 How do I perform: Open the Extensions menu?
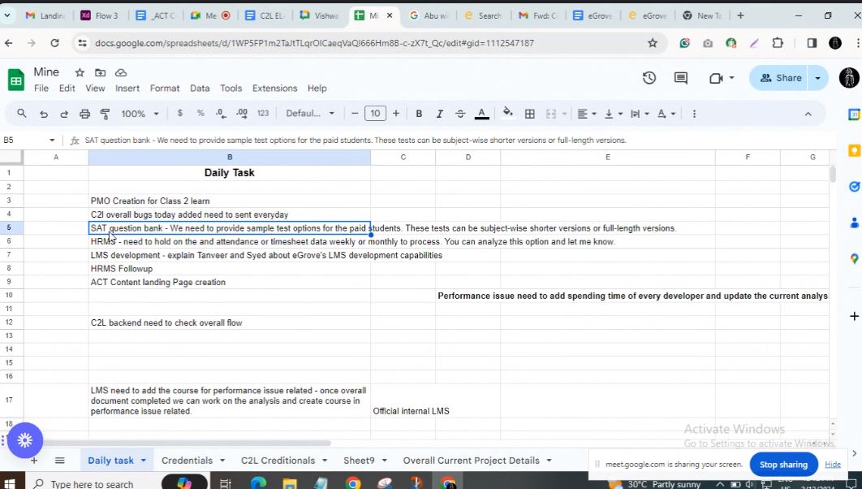point(274,88)
